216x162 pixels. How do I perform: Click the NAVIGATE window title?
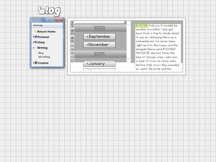36,20
